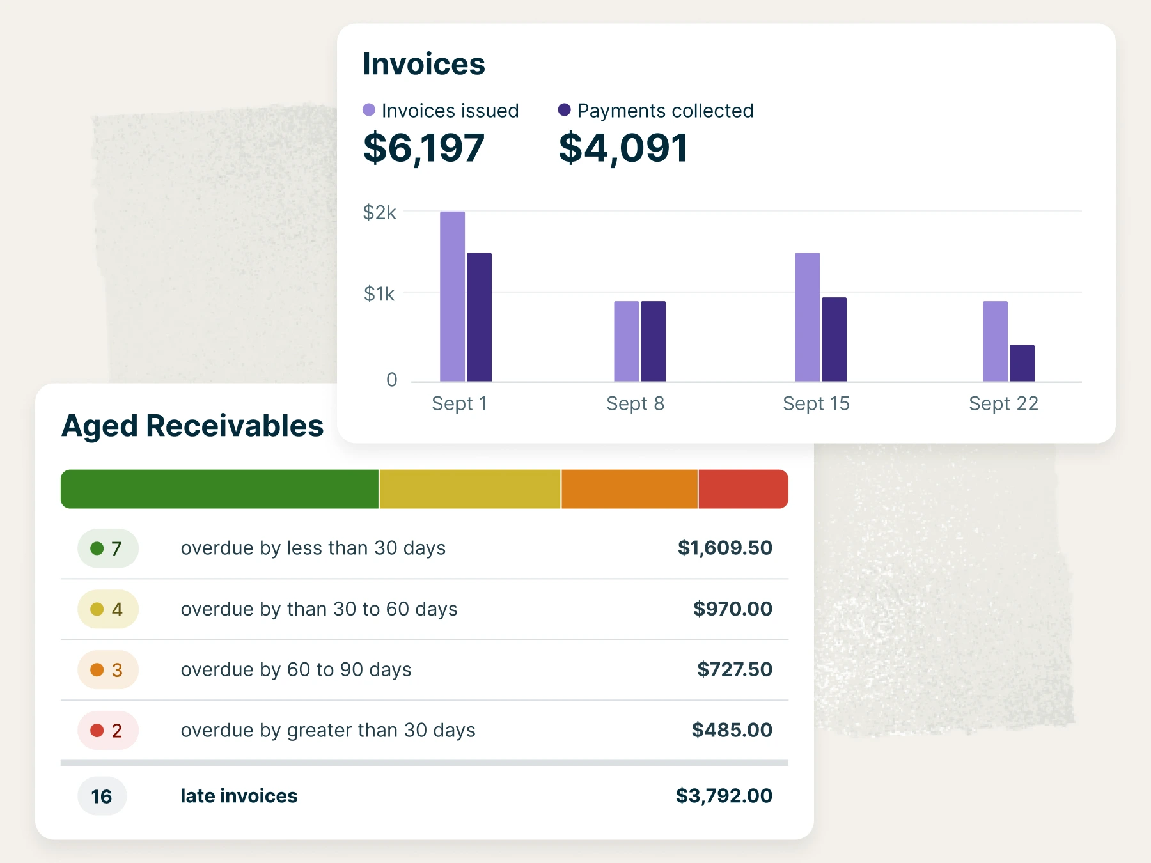
Task: Select the dark purple Payments collected legend dot
Action: click(x=565, y=110)
